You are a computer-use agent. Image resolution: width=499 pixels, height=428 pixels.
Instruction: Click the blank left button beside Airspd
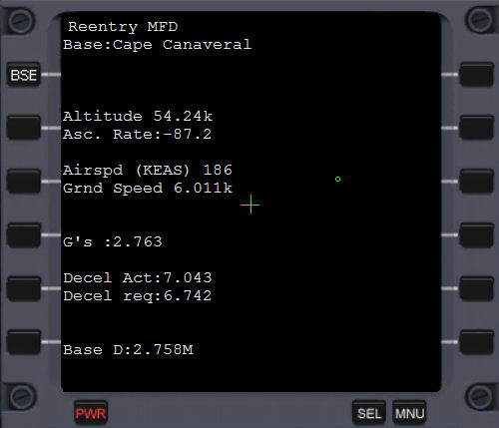[x=24, y=182]
